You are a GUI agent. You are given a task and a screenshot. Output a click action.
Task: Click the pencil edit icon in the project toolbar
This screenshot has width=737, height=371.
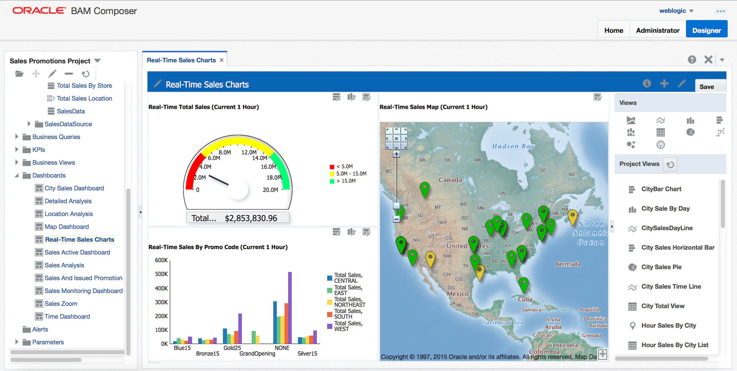[52, 74]
